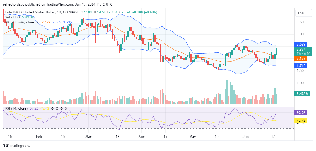This screenshot has width=316, height=151.
Task: Click the 1.715 lower band value in BB legend
Action: (x=68, y=22)
